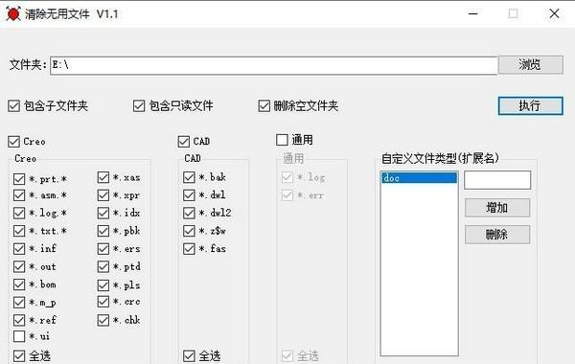Check the *.ui checkbox
Screen dimensions: 575x364
click(x=19, y=336)
